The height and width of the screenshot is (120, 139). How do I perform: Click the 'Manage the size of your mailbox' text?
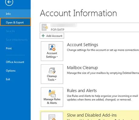(103, 73)
